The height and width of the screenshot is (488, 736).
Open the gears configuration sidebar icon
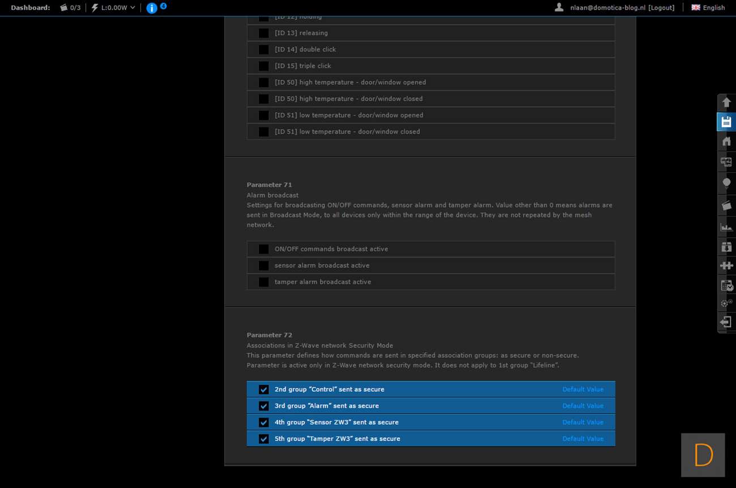tap(726, 303)
